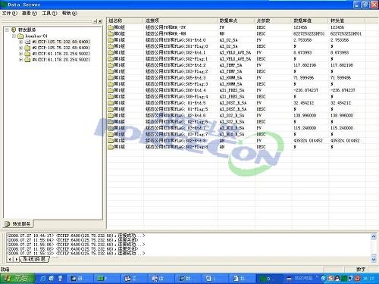Click folder icon of row valued 117.802198

tap(111, 65)
